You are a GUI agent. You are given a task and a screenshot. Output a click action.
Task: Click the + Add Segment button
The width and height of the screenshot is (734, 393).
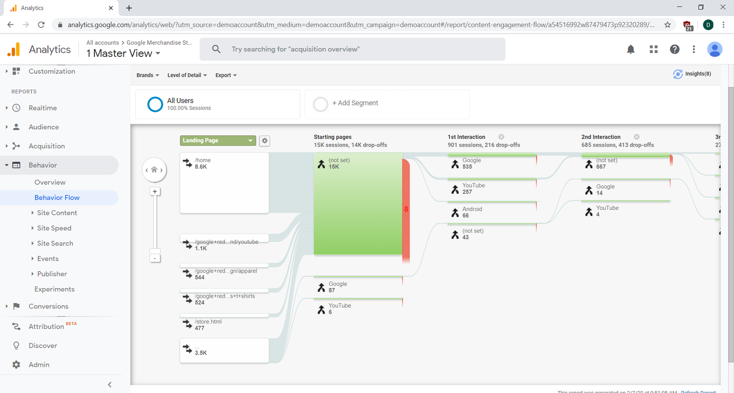coord(355,104)
